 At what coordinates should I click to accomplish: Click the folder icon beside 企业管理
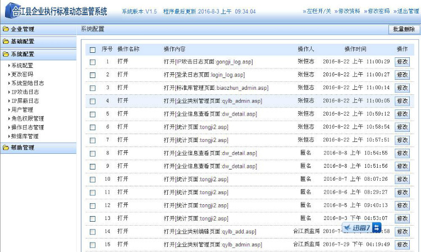pos(6,29)
